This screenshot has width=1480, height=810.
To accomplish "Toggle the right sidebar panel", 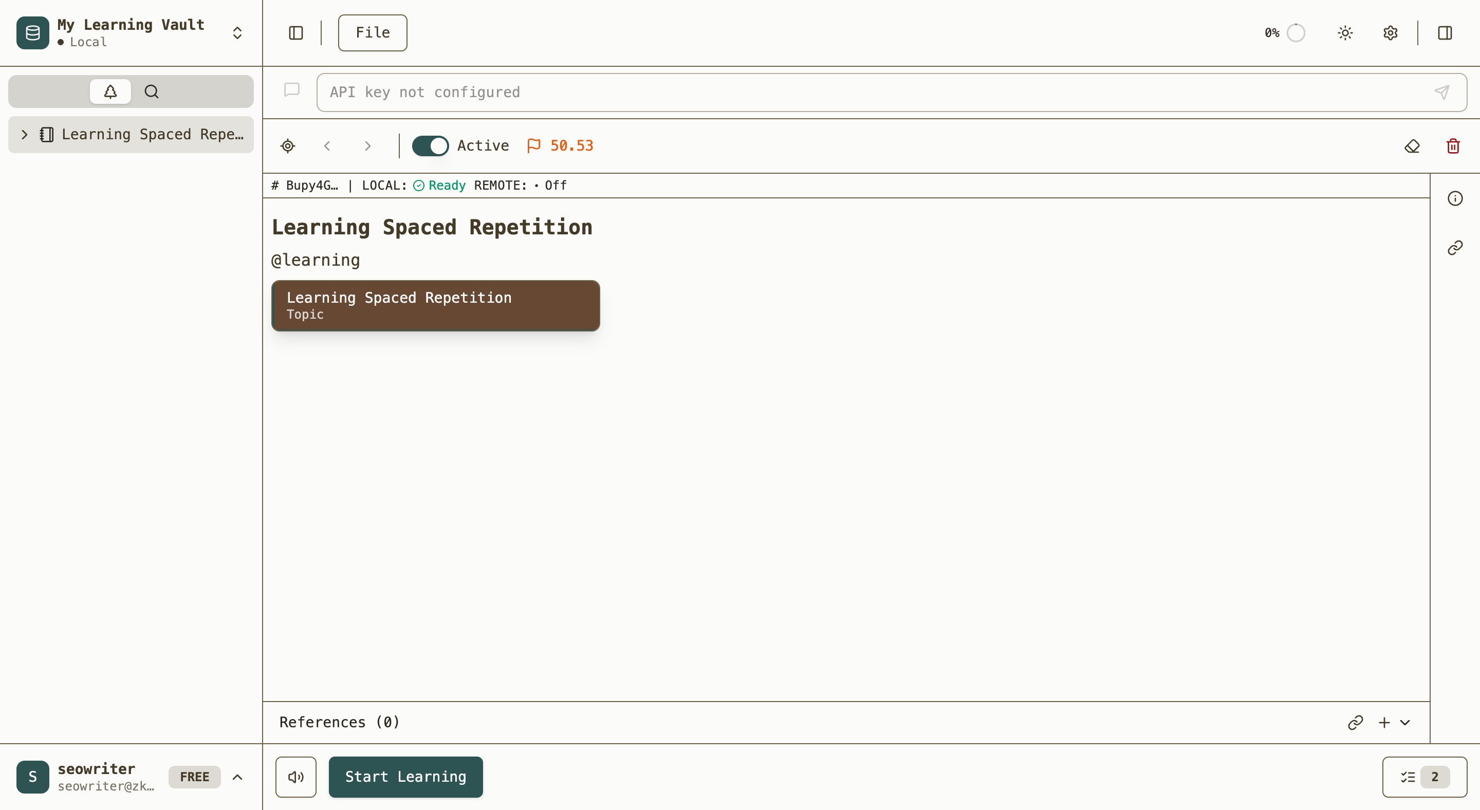I will pyautogui.click(x=1445, y=33).
